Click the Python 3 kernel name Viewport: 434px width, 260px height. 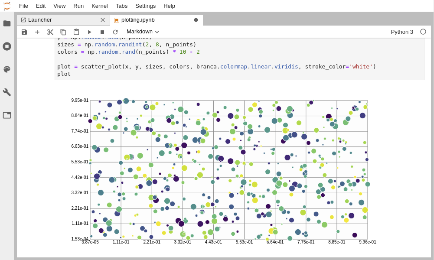[402, 32]
